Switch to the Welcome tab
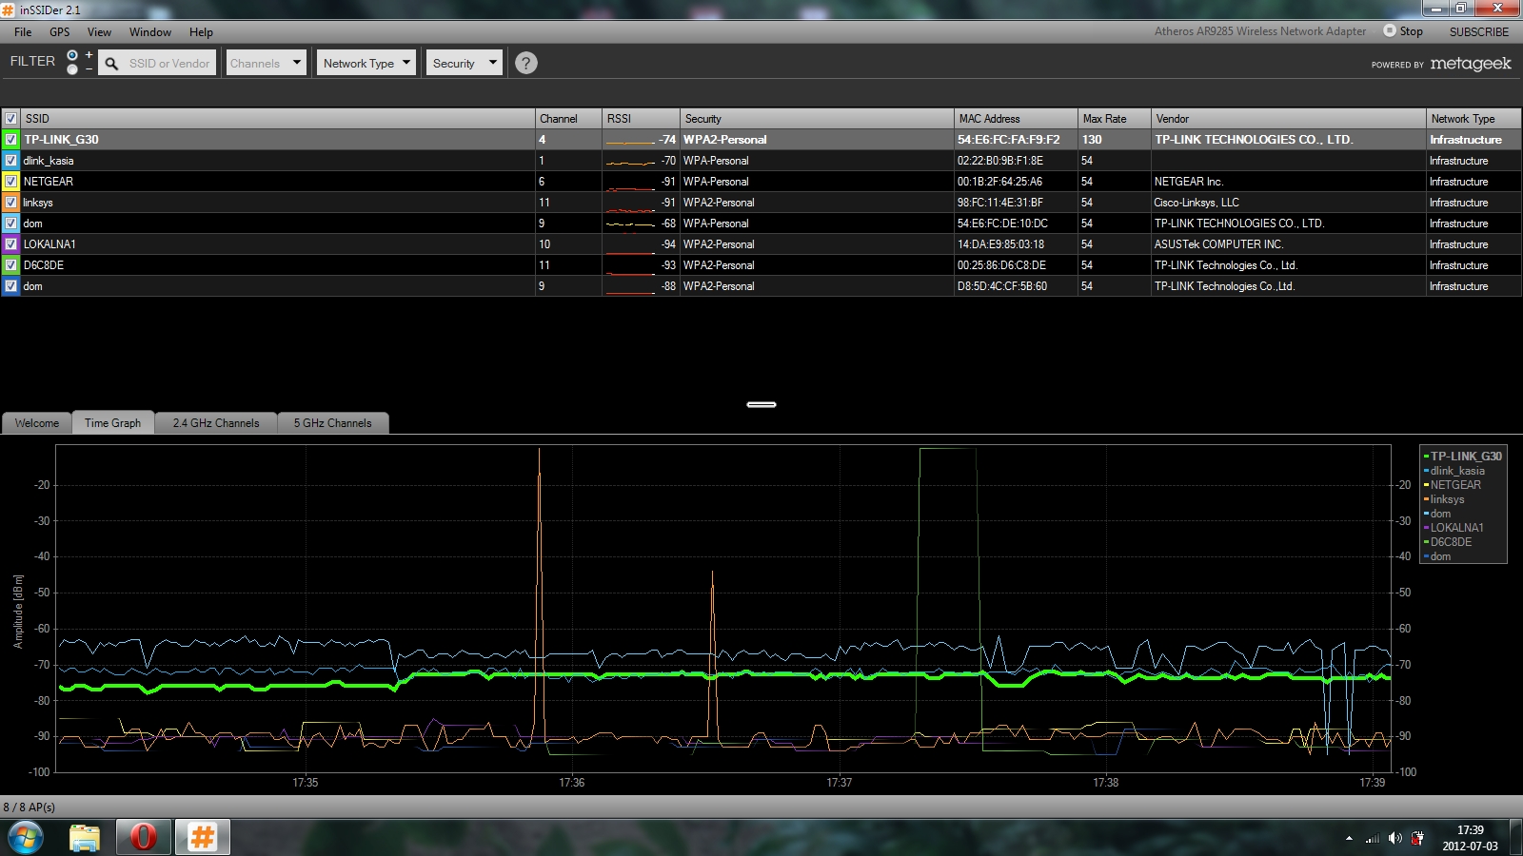1523x856 pixels. (x=37, y=423)
